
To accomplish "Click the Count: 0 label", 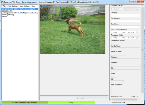I will click(x=135, y=96).
